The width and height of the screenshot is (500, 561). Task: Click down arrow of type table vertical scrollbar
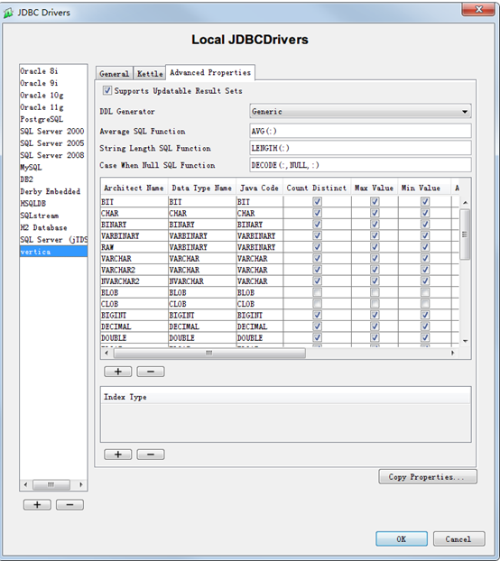click(465, 341)
